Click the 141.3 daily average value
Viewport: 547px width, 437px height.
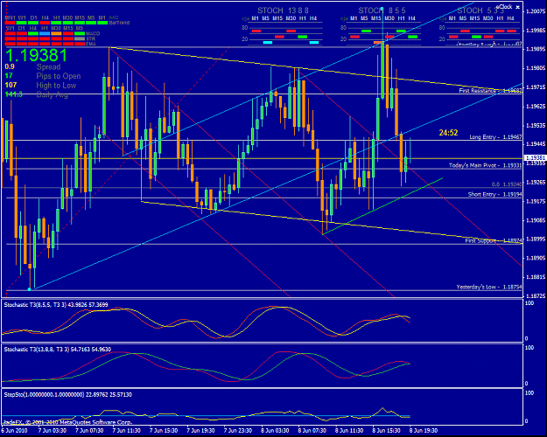pos(14,94)
